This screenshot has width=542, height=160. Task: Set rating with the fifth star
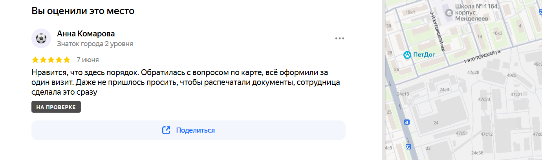pyautogui.click(x=67, y=60)
